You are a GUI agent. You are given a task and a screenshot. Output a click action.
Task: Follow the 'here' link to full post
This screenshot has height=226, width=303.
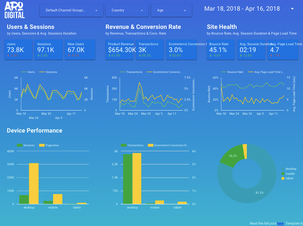(x=280, y=223)
